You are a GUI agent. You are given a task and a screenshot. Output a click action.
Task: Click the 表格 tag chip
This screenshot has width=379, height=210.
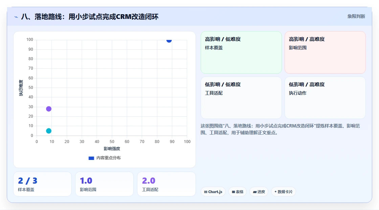pyautogui.click(x=238, y=192)
